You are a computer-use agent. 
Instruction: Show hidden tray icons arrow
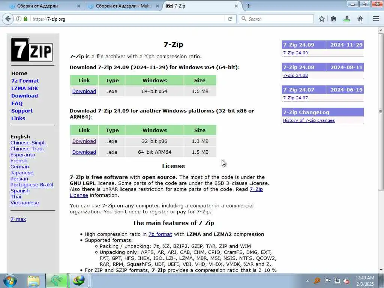pos(307,281)
